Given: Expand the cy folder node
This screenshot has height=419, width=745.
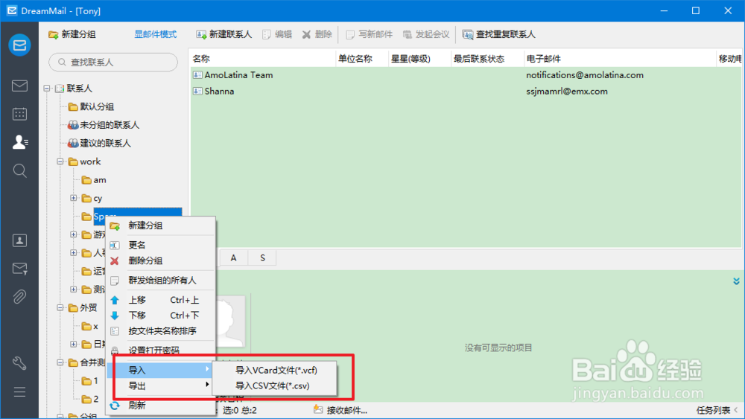Looking at the screenshot, I should 74,198.
